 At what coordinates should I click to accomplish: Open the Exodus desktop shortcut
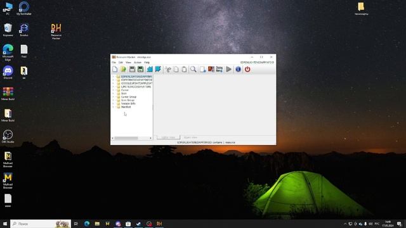[x=24, y=30]
